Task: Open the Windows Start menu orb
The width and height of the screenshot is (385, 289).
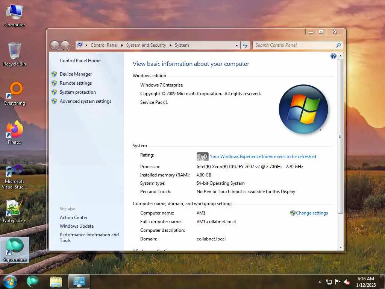Action: click(x=10, y=281)
